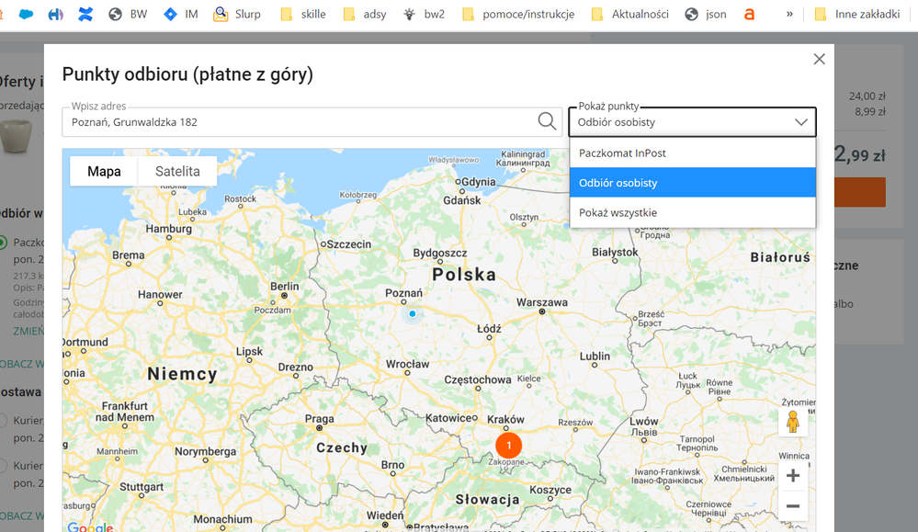Open the IM bookmark
The image size is (918, 532).
[x=180, y=14]
